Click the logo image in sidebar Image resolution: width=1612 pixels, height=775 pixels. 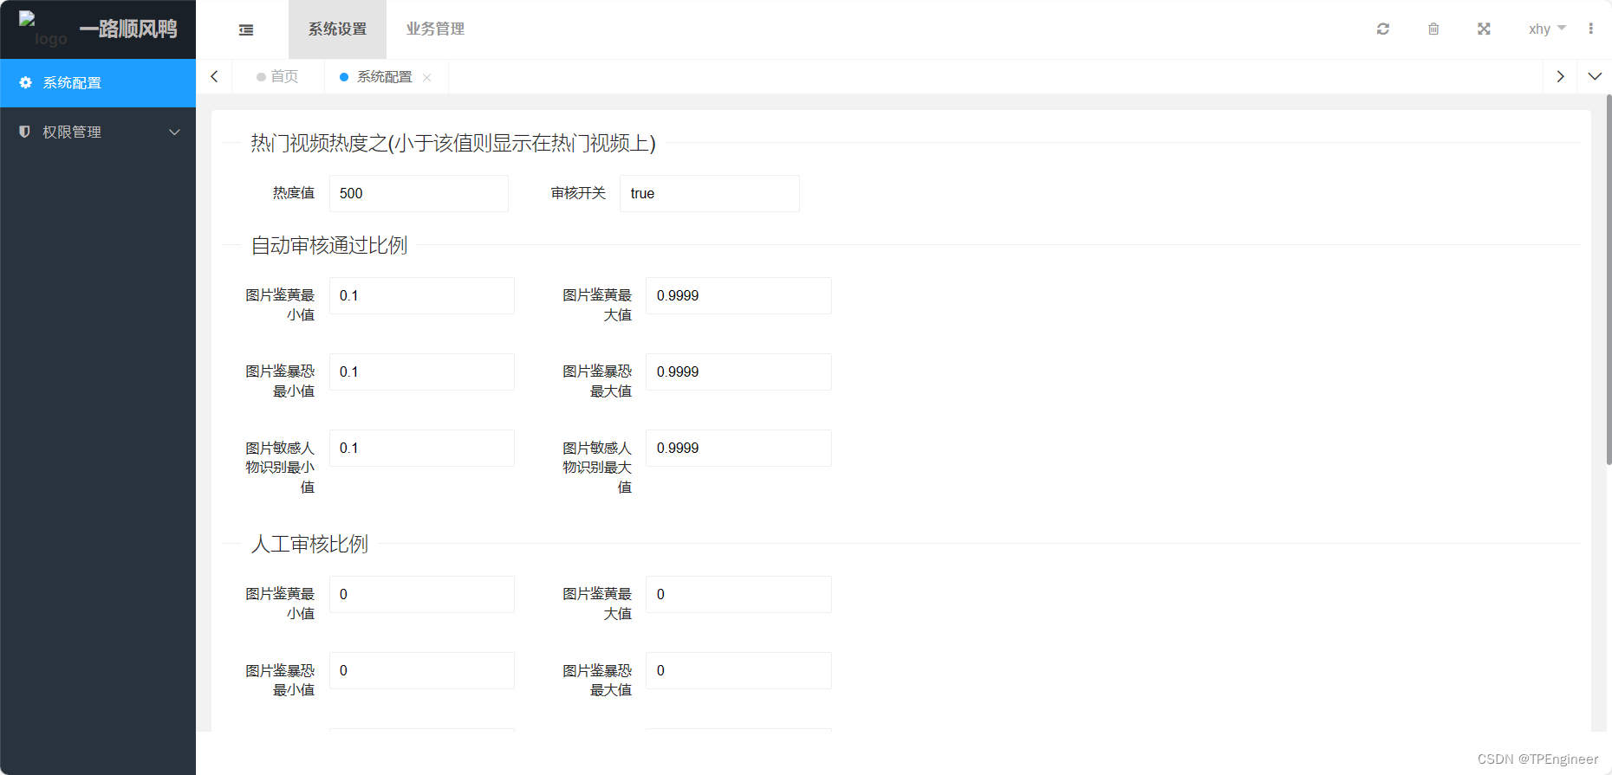(42, 29)
